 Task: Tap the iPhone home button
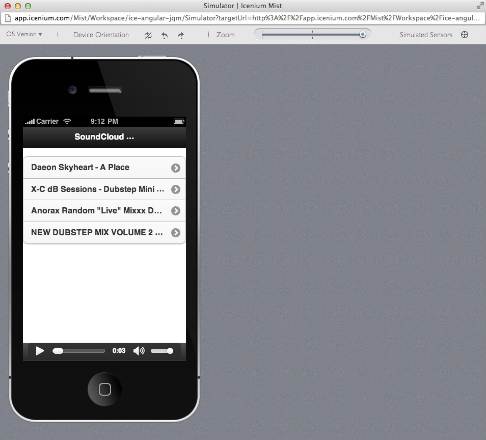105,389
